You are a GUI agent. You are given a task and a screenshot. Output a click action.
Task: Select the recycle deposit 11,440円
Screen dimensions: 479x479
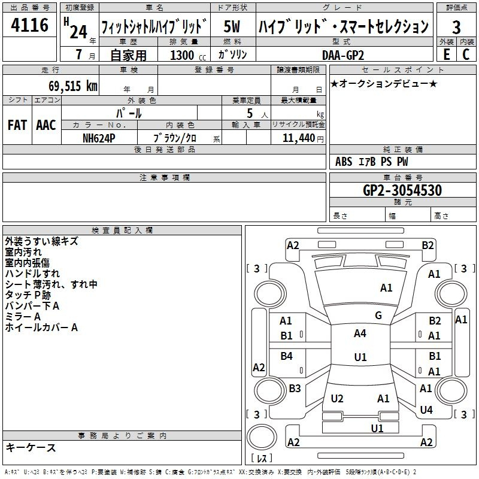point(303,138)
